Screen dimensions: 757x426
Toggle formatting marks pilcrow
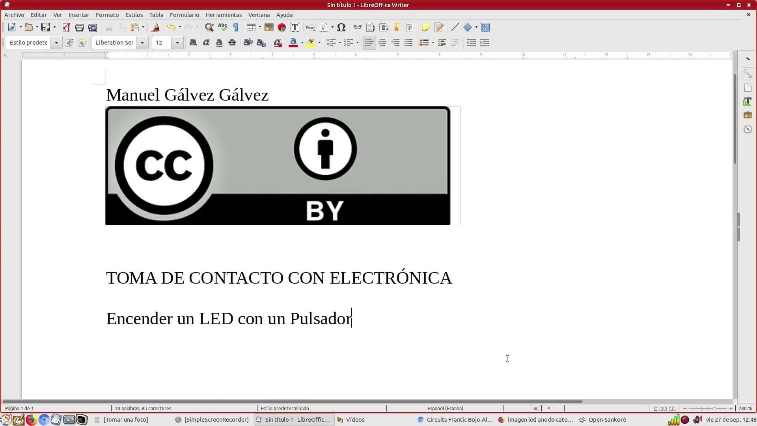coord(235,27)
